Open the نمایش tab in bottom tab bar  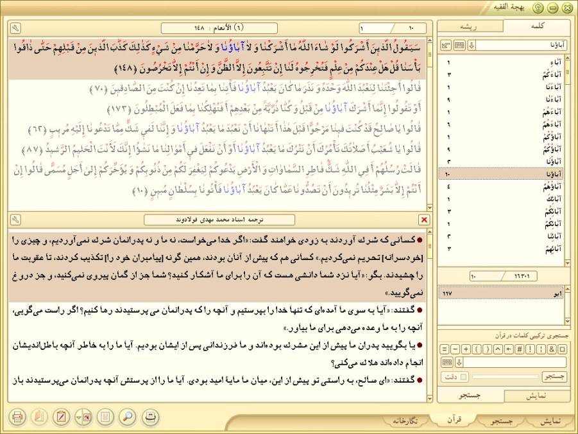(x=550, y=421)
